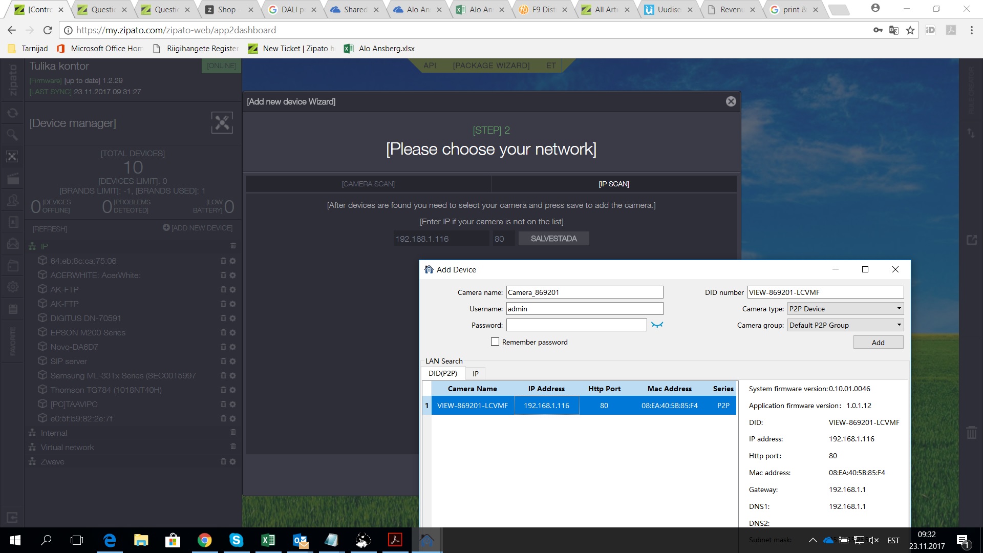This screenshot has height=553, width=983.
Task: Click the Device manager tools icon
Action: point(222,123)
